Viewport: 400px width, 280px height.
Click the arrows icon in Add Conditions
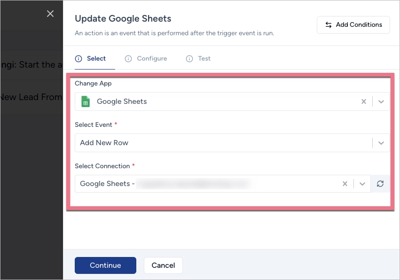coord(329,25)
